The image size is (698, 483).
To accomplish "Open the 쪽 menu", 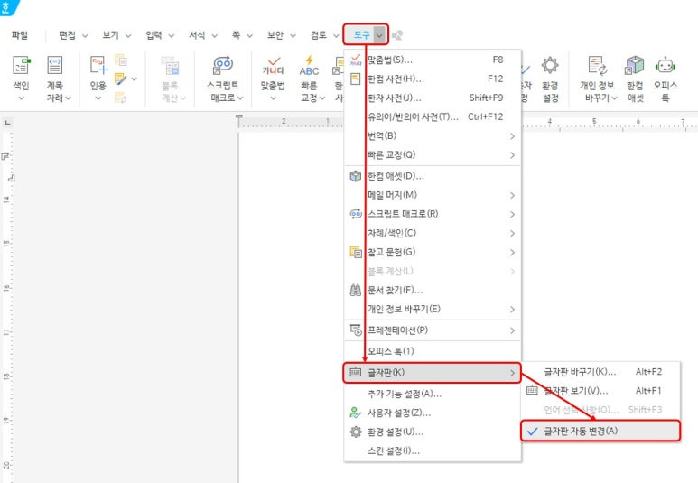I will pyautogui.click(x=236, y=35).
